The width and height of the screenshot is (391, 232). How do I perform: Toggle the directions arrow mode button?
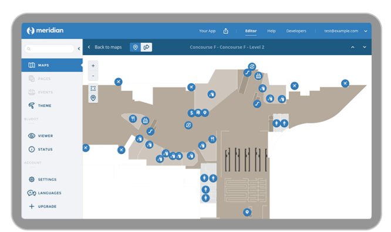click(146, 47)
